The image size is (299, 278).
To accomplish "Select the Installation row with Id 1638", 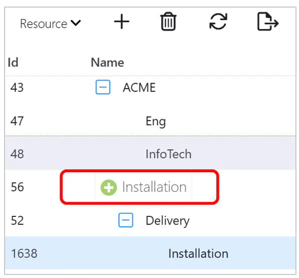I will tap(151, 253).
